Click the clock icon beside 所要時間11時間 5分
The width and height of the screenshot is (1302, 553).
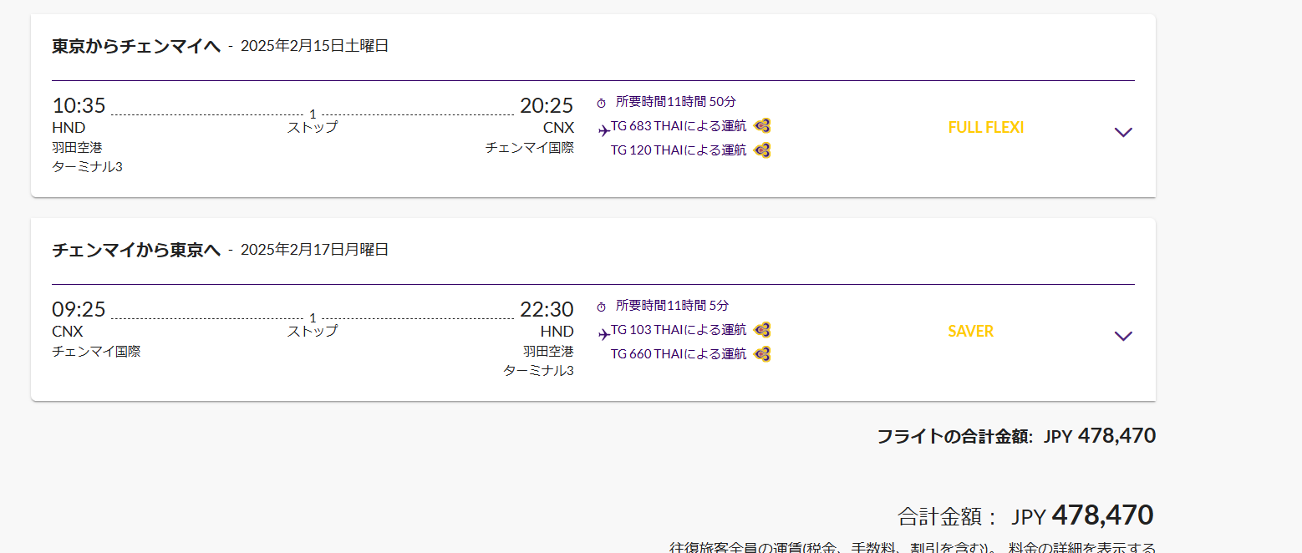(x=601, y=307)
